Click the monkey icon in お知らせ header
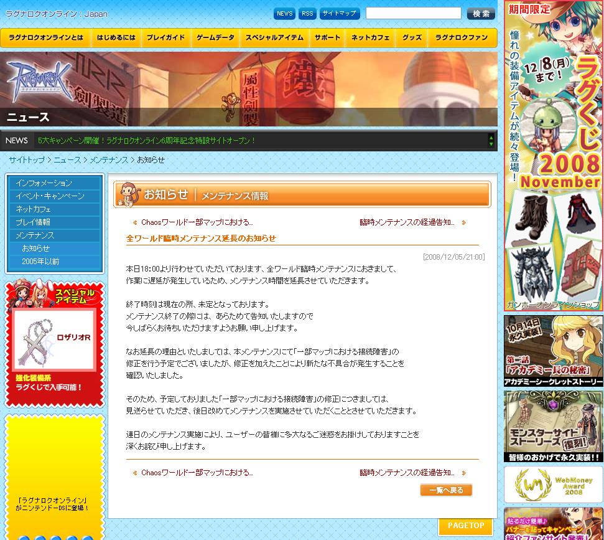 128,194
